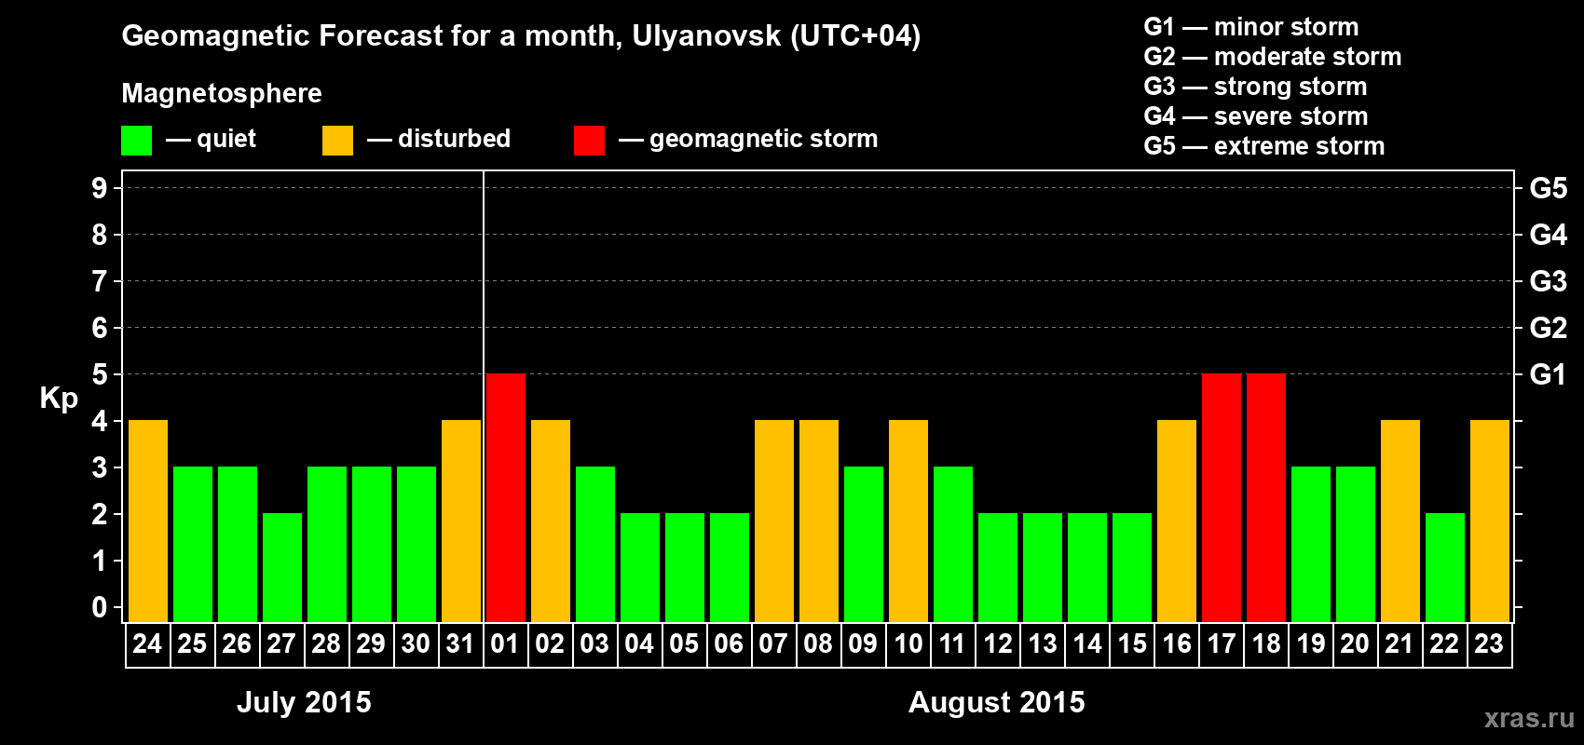This screenshot has height=745, width=1584.
Task: Click the chart title Geomagnetic Forecast text
Action: pyautogui.click(x=521, y=36)
